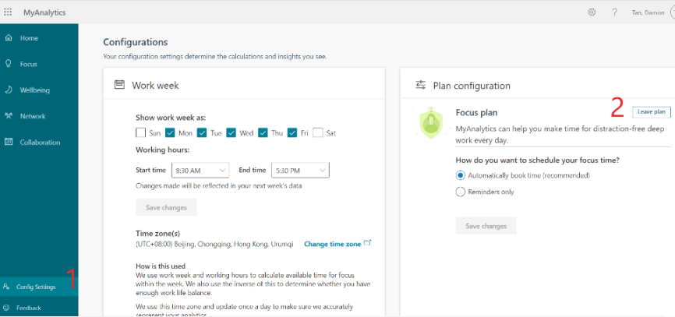Click the Working hours label
Image resolution: width=675 pixels, height=317 pixels.
click(x=163, y=150)
